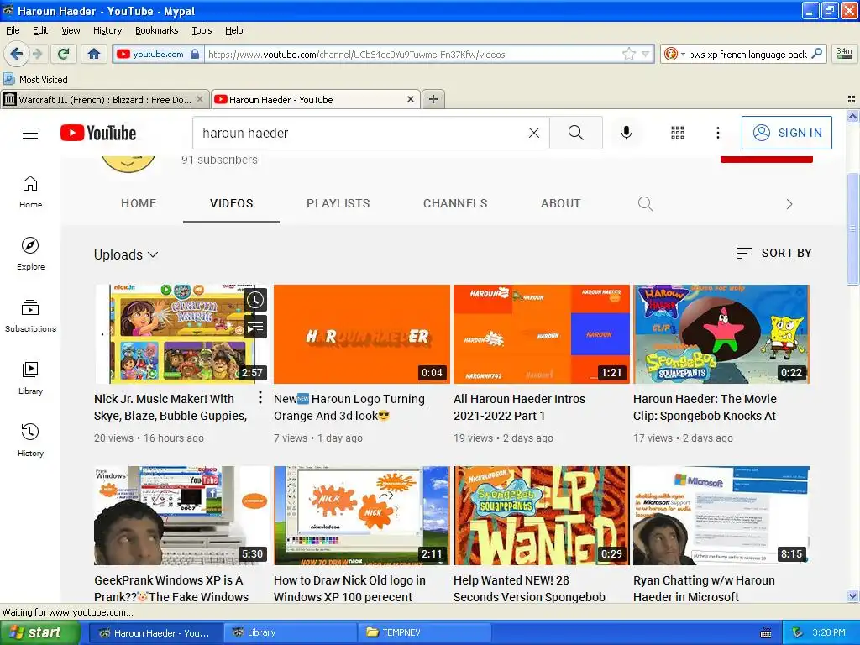Image resolution: width=860 pixels, height=645 pixels.
Task: Go to Home in the sidebar
Action: (x=30, y=192)
